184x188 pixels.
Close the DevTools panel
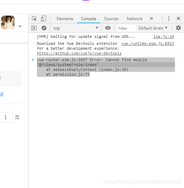(178, 18)
